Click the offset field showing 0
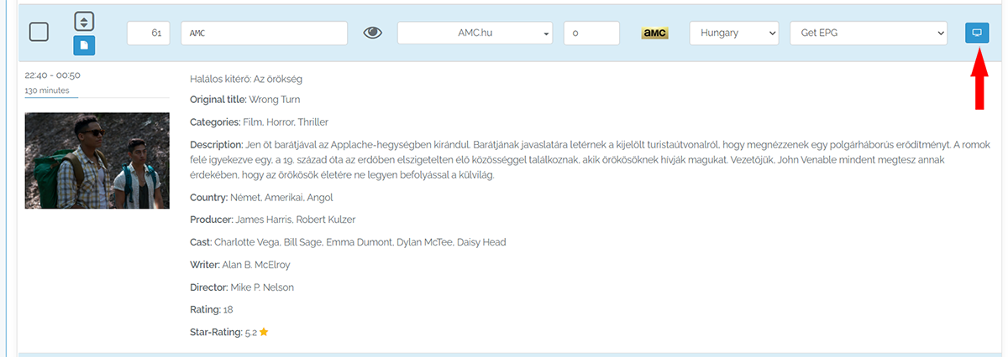Viewport: 1008px width, 357px height. click(x=591, y=33)
